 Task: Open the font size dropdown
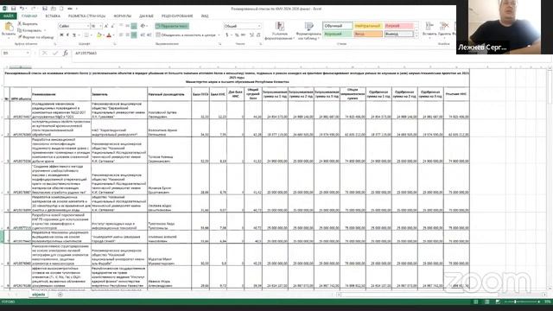(100, 26)
